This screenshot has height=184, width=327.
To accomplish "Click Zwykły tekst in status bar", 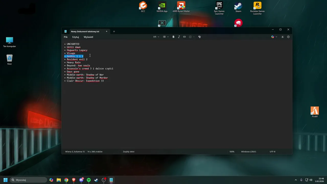I will point(129,152).
